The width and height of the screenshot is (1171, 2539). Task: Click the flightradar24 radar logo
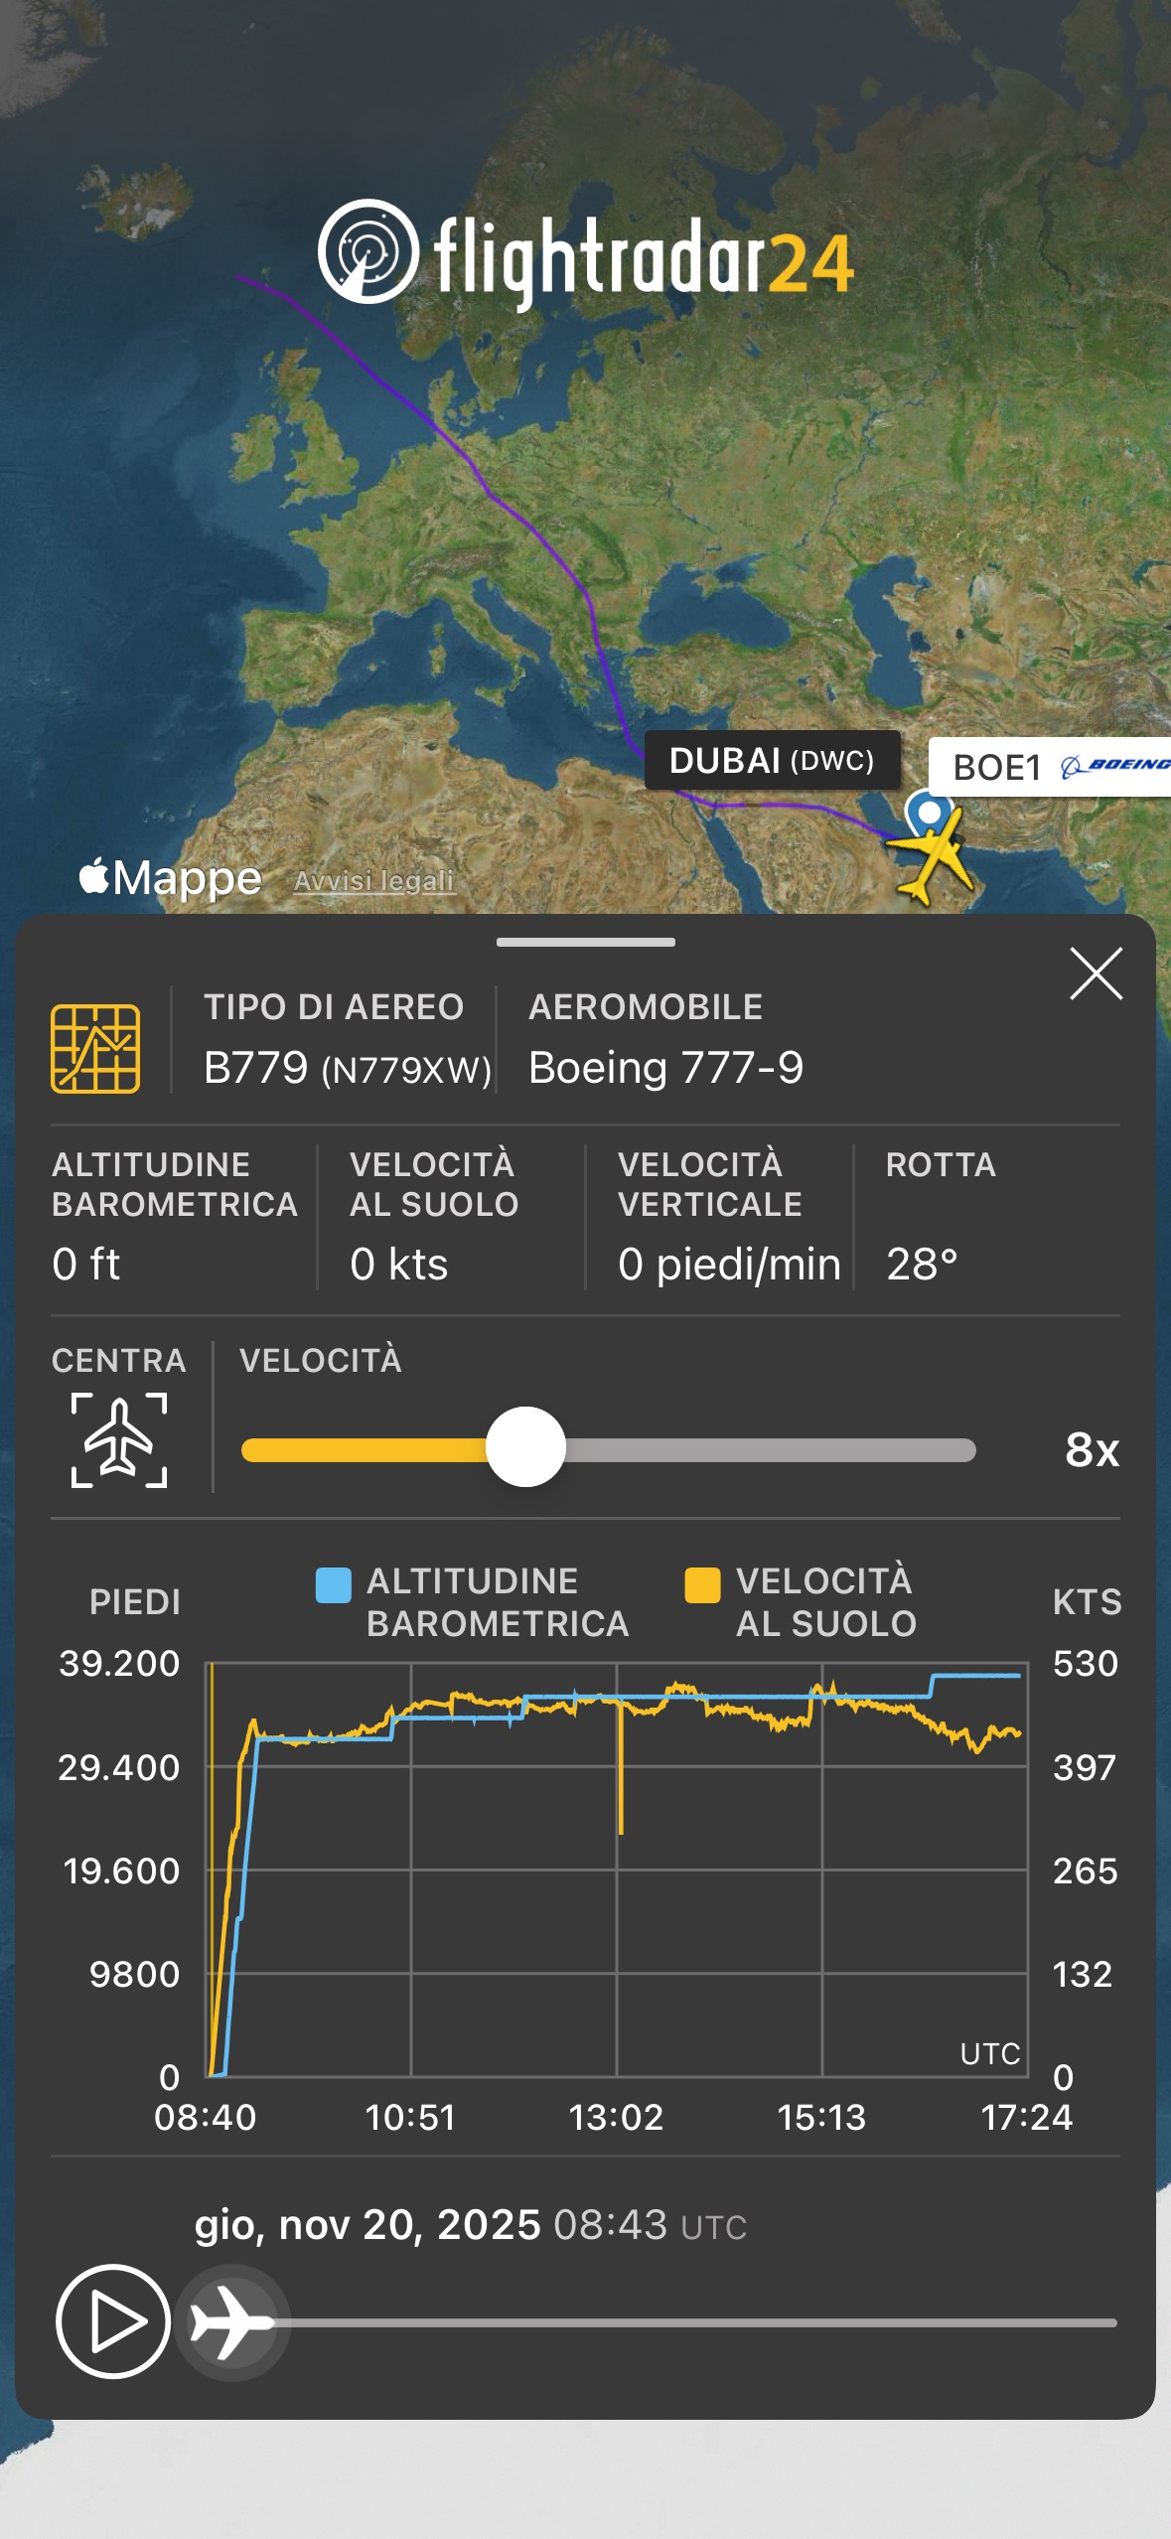[367, 251]
